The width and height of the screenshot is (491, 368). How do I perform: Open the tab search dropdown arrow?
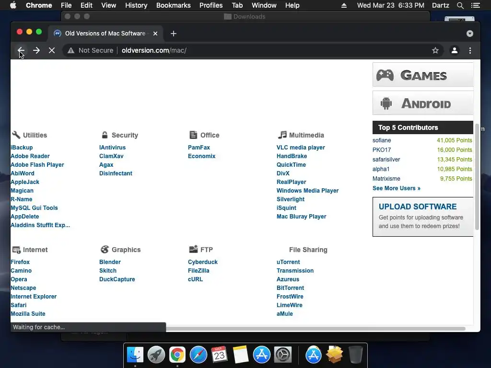[x=470, y=34]
